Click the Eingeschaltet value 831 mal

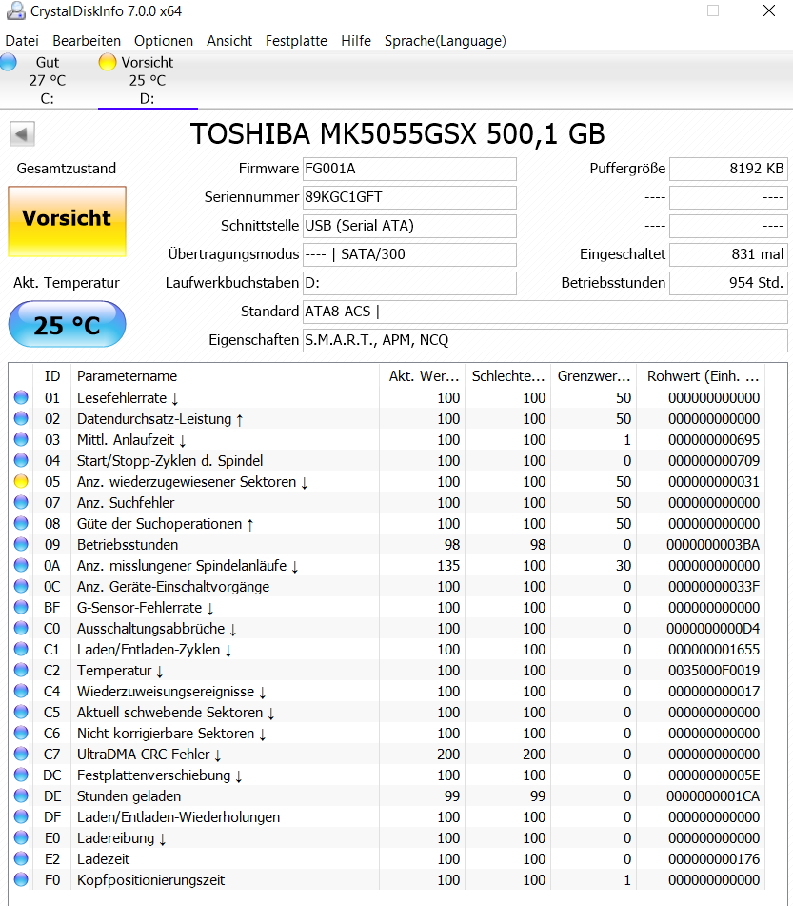[728, 254]
